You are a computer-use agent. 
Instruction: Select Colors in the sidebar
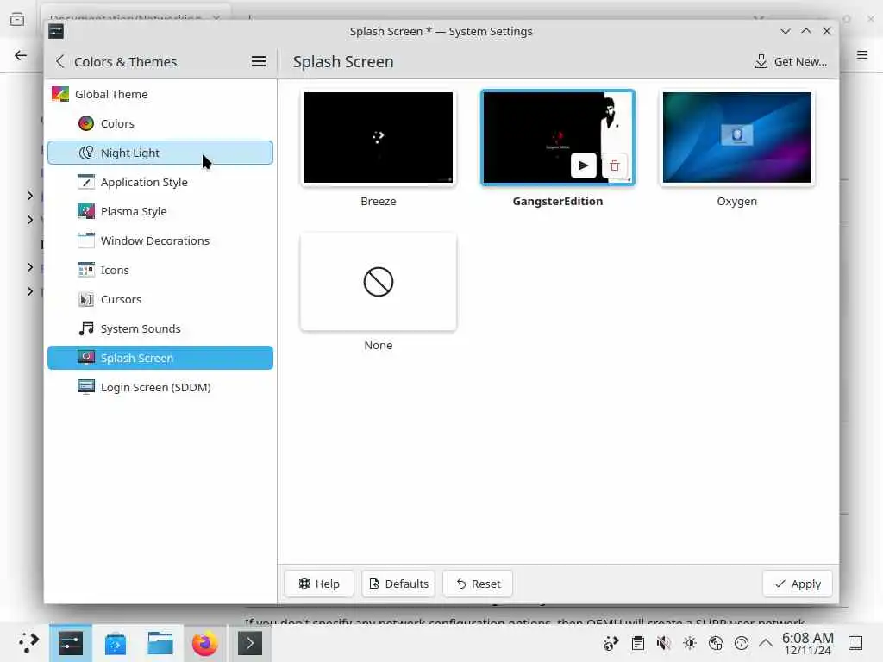[x=160, y=123]
